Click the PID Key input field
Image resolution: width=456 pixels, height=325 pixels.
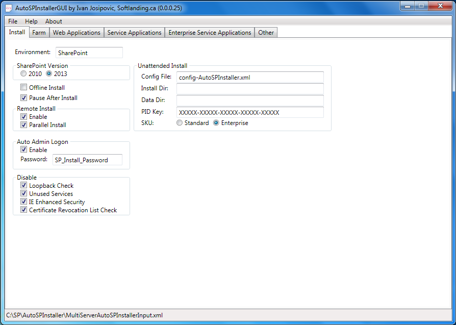click(250, 112)
